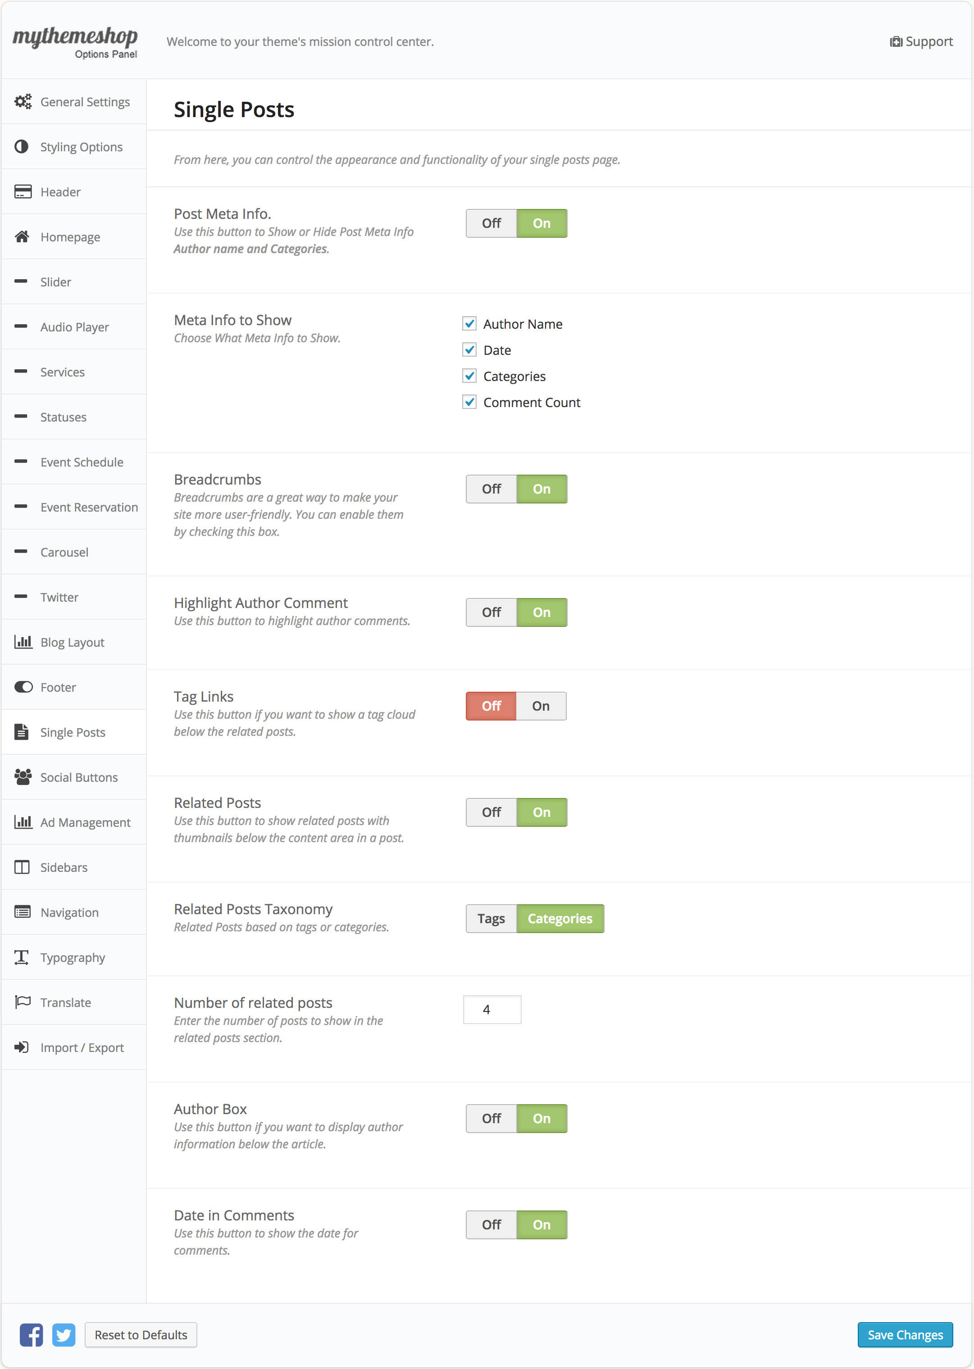Uncheck the Author Name checkbox
Image resolution: width=974 pixels, height=1369 pixels.
point(469,324)
